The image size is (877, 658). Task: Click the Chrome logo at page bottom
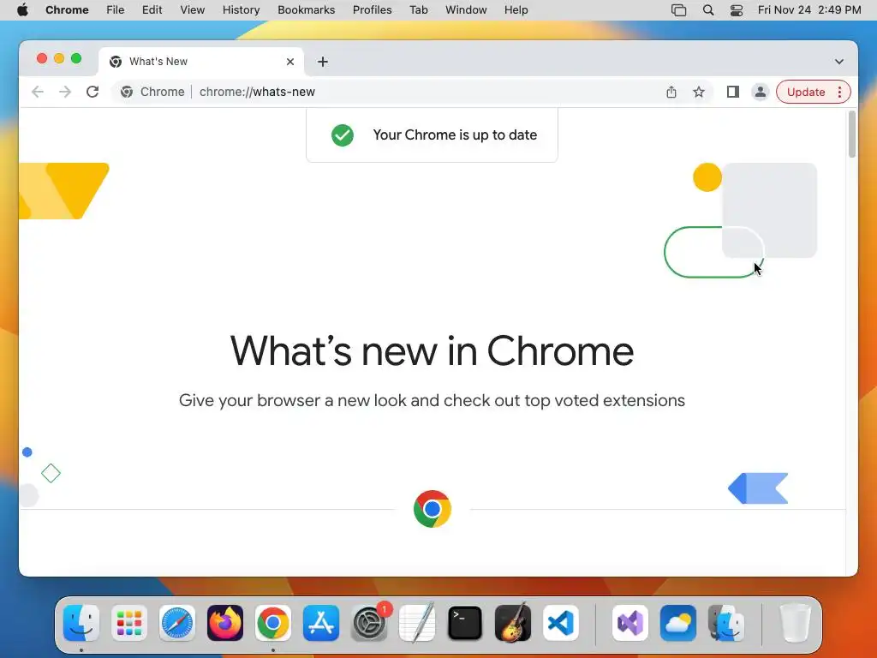(x=432, y=509)
